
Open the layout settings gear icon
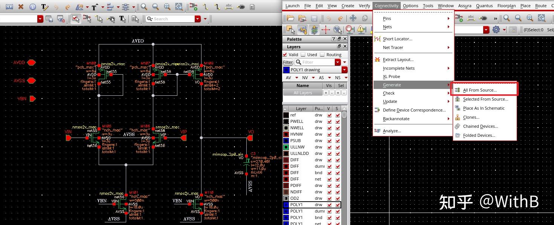(x=496, y=30)
